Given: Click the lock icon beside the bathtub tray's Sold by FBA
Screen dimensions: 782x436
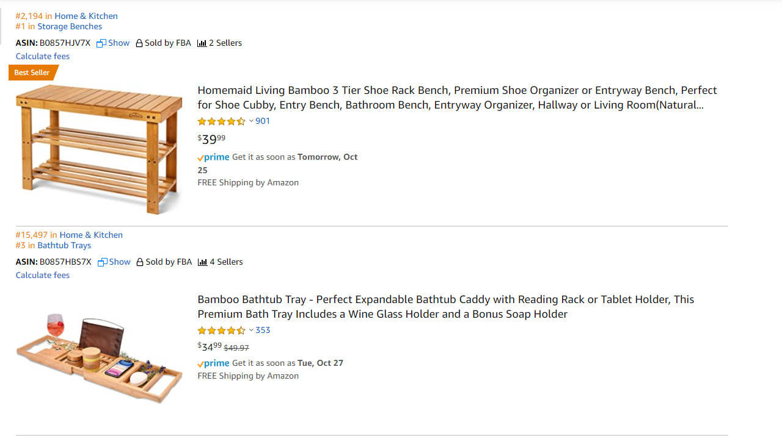Looking at the screenshot, I should [140, 262].
